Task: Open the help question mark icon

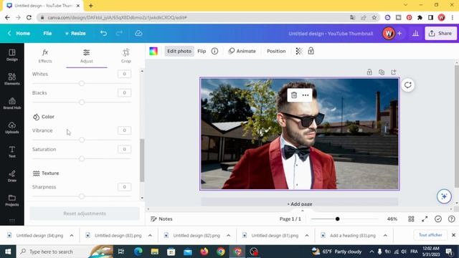Action: [x=451, y=219]
